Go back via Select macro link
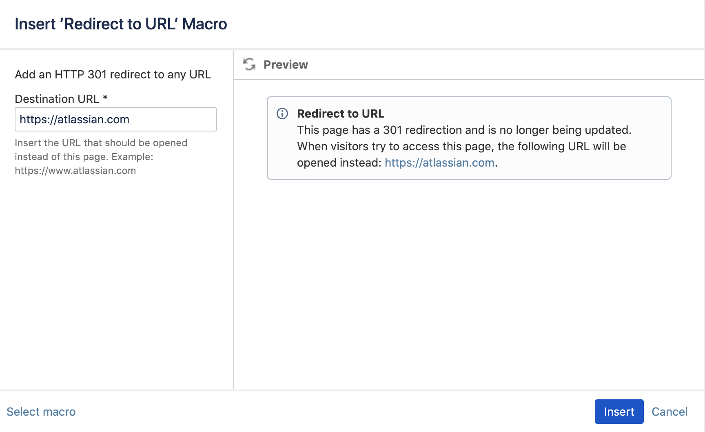 click(41, 412)
